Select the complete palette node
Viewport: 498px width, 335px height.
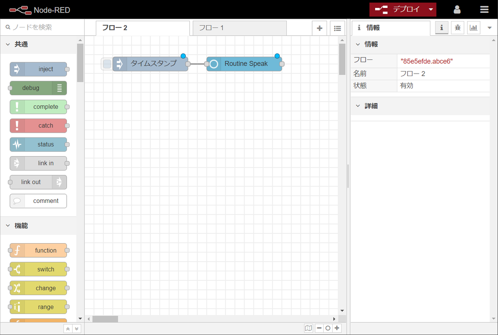coord(38,107)
